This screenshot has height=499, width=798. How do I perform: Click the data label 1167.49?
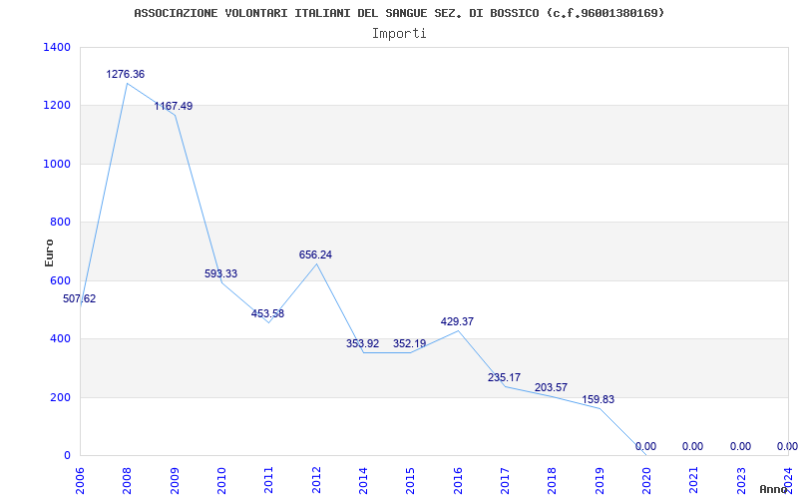point(174,107)
